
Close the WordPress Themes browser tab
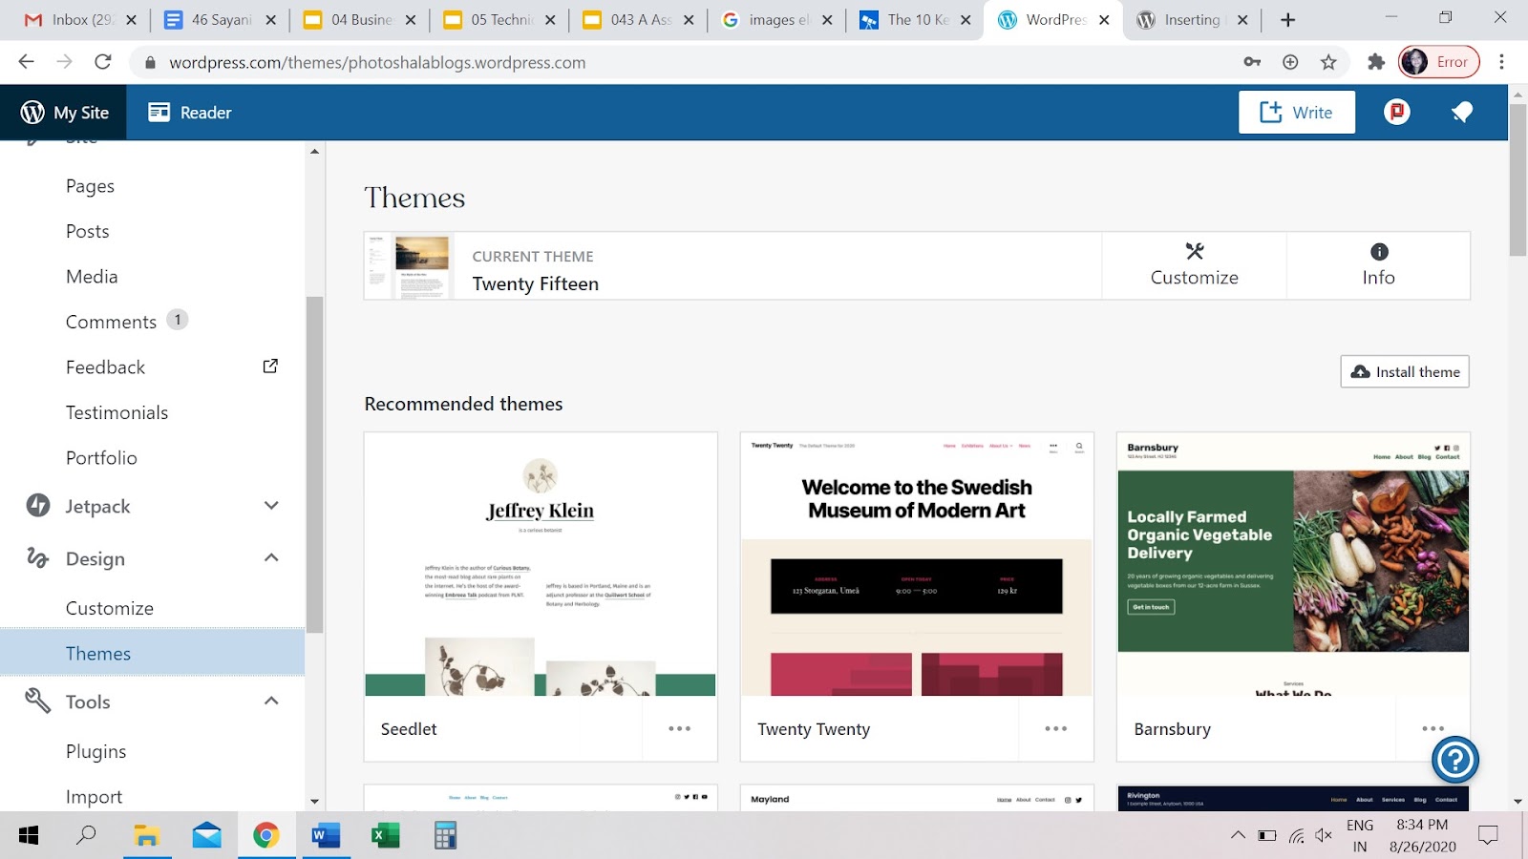1104,20
